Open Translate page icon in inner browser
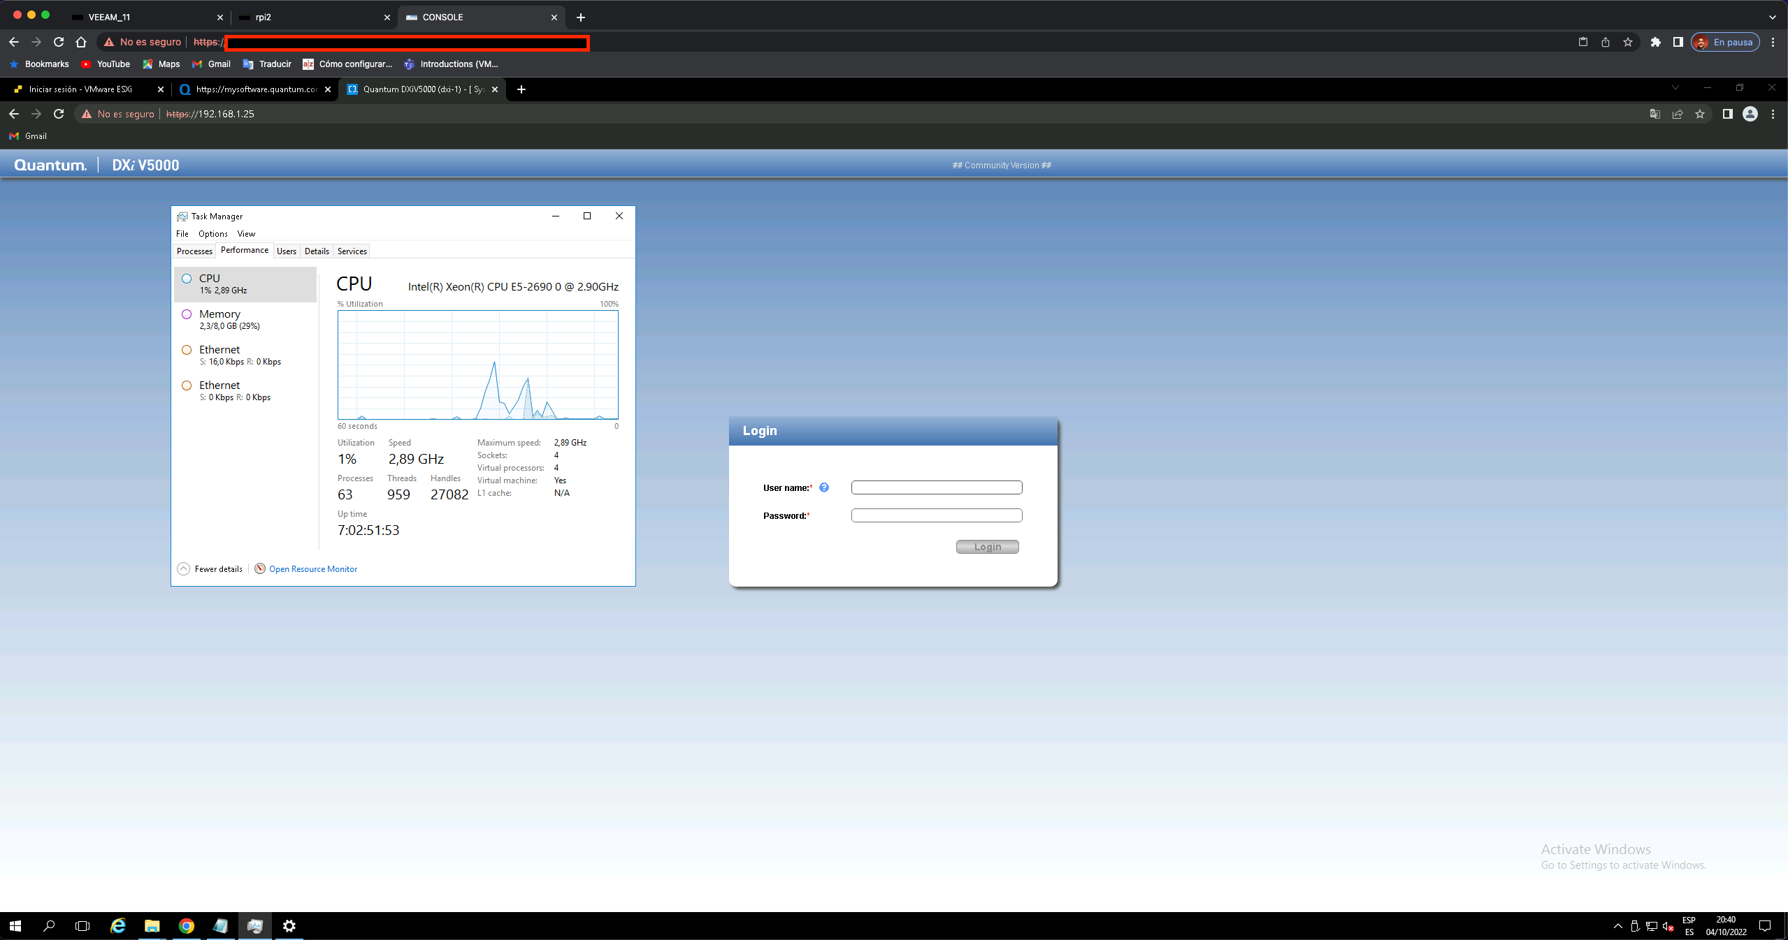The image size is (1788, 940). (x=1655, y=114)
